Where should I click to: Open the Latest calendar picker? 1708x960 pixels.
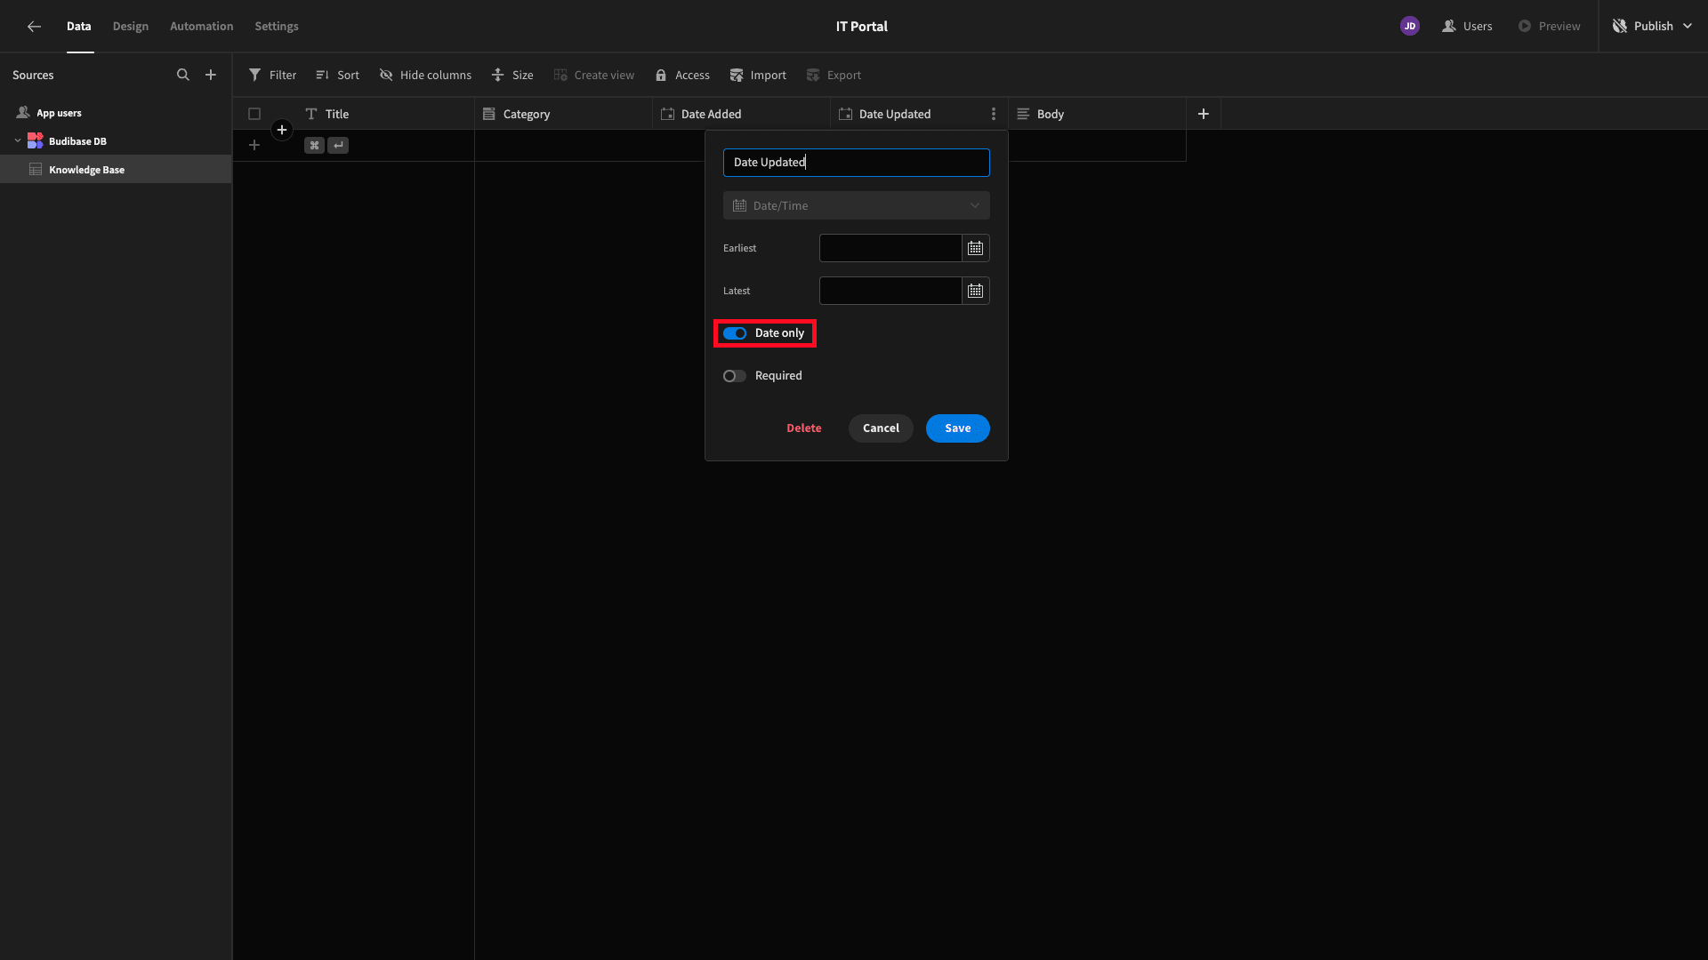[976, 291]
